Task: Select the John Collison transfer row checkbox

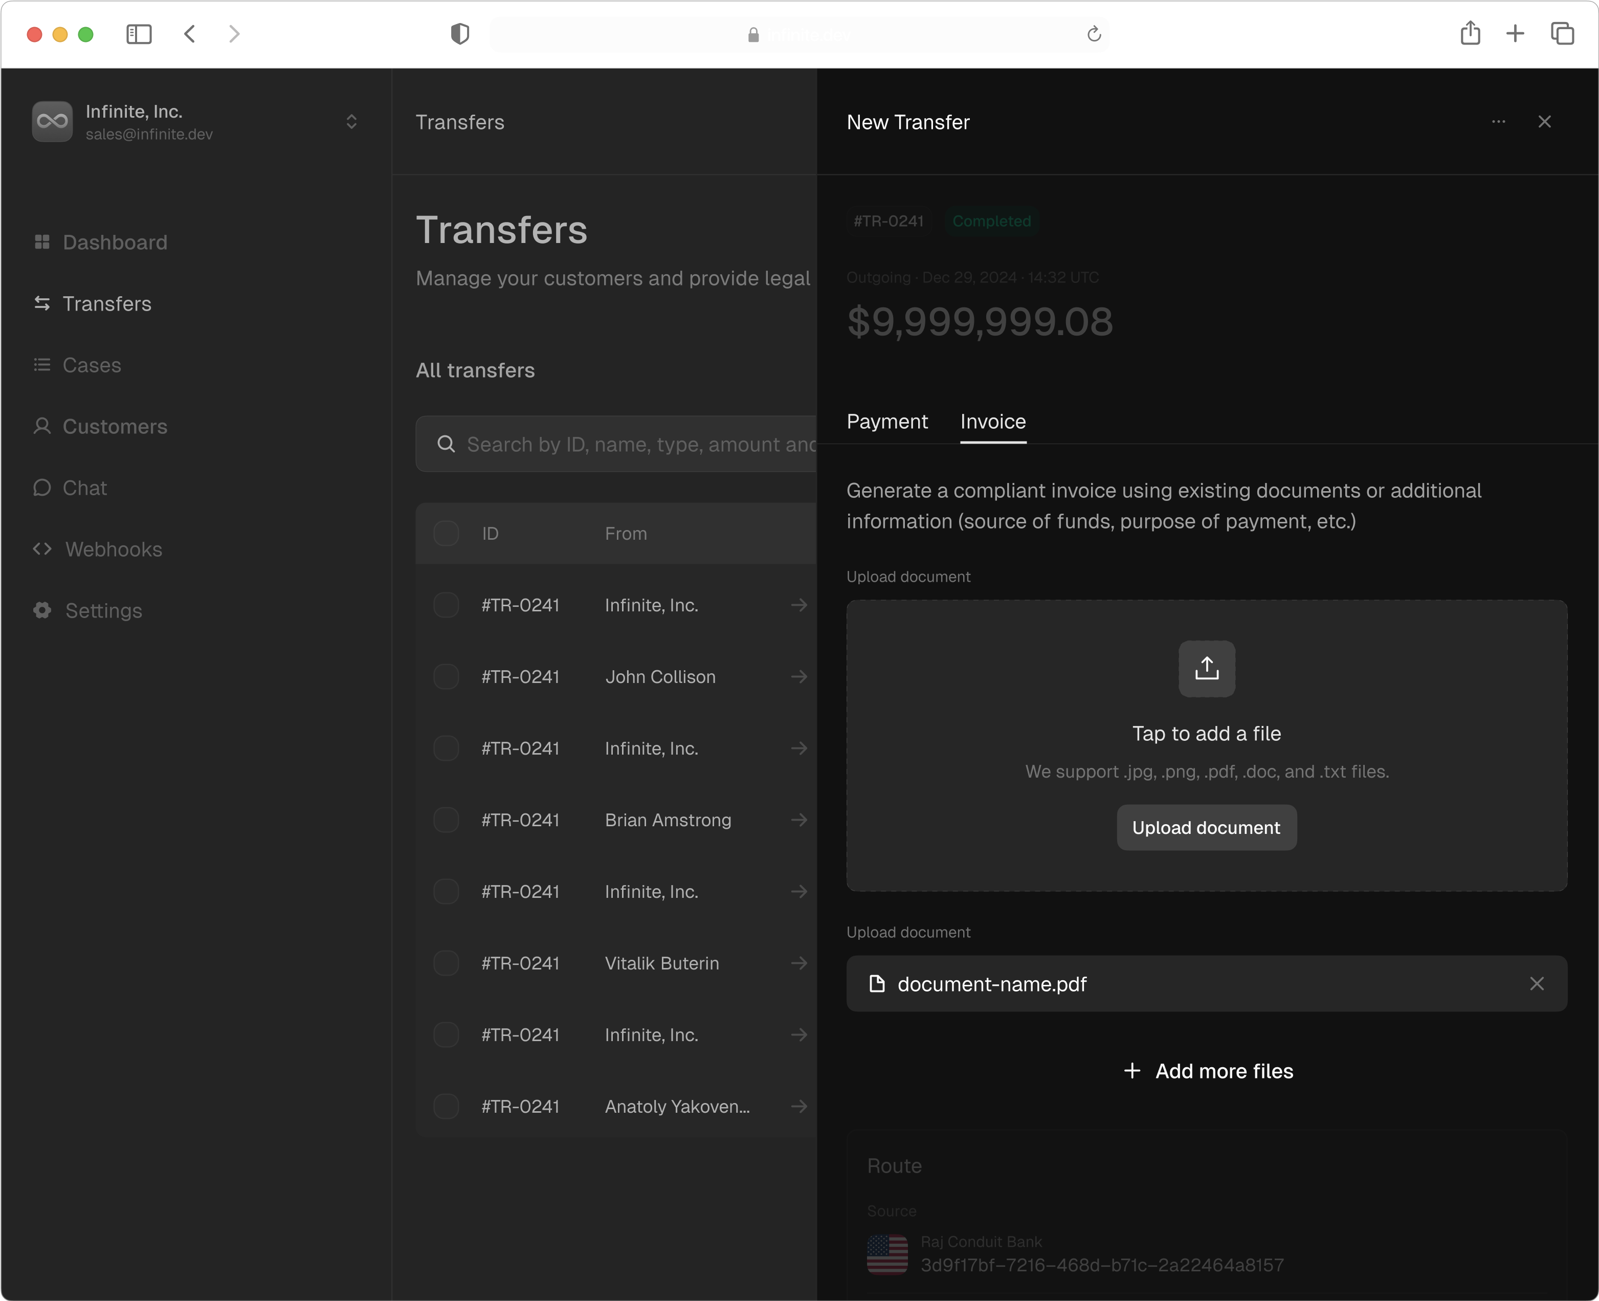Action: (x=446, y=677)
